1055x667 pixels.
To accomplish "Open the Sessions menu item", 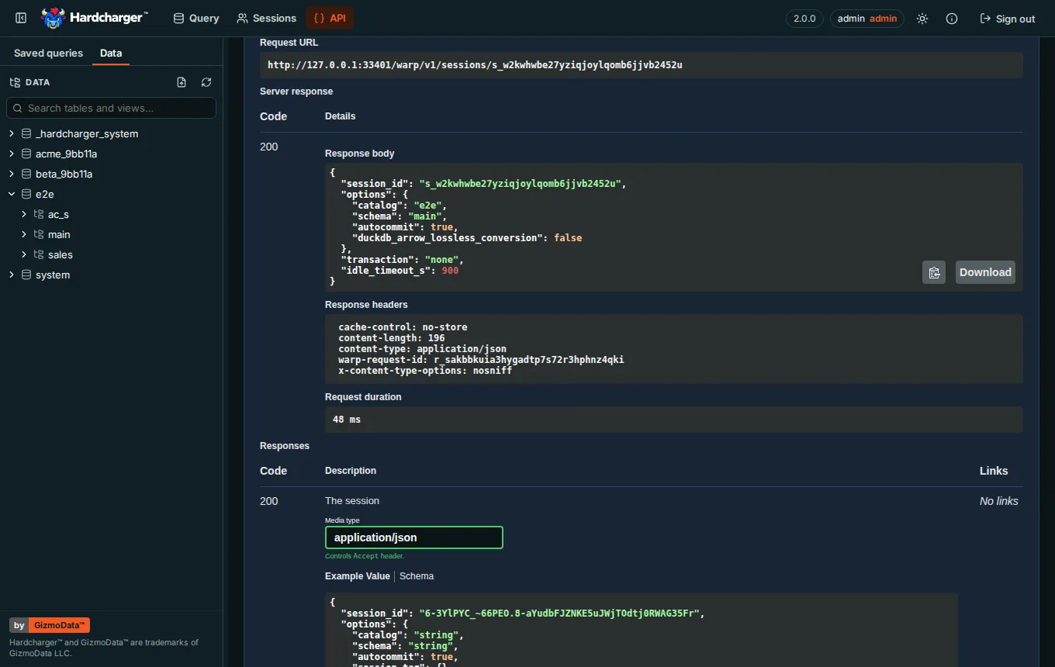I will coord(267,18).
